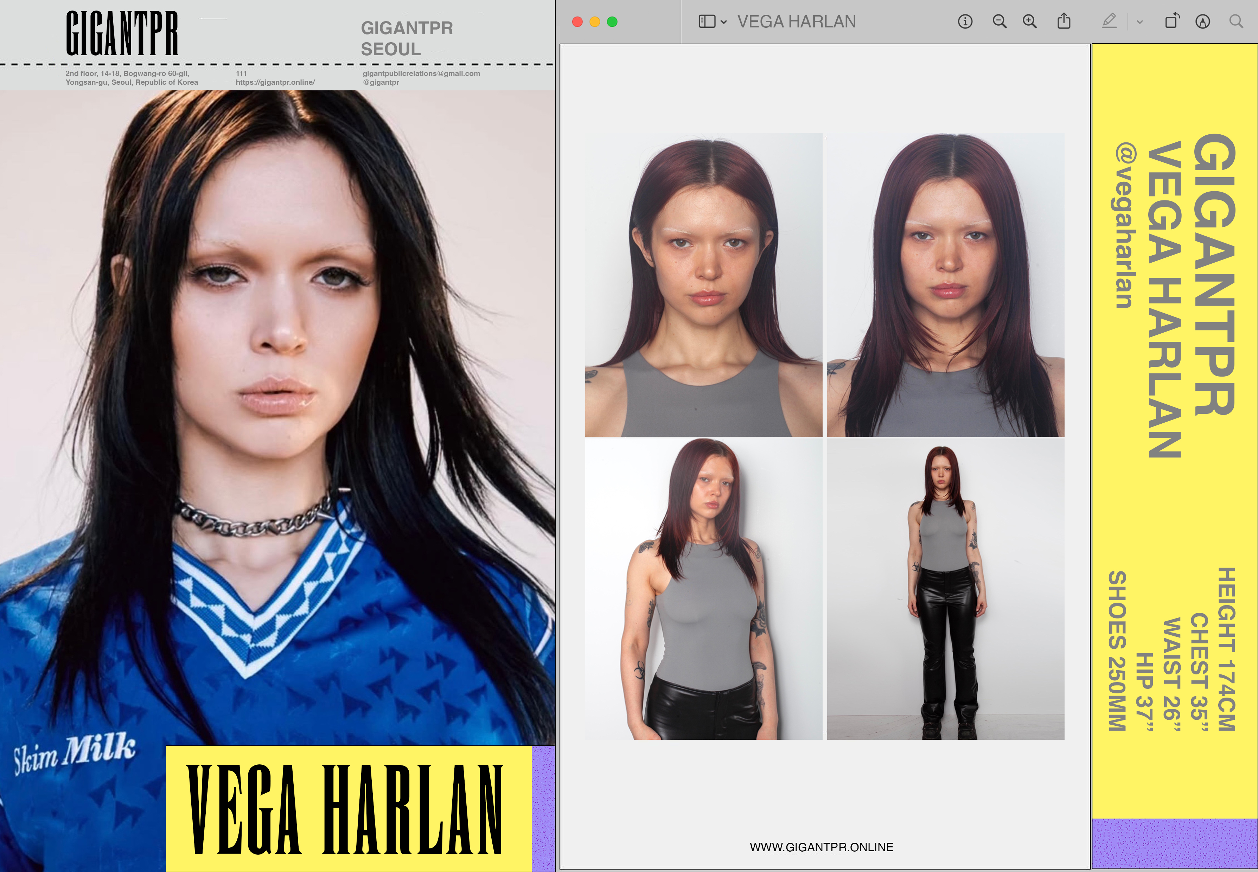
Task: Toggle the sidebar view button
Action: (707, 22)
